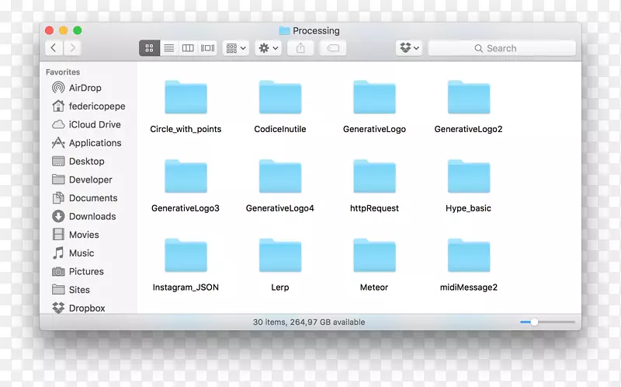
Task: Select iCloud Drive in Favorites sidebar
Action: pyautogui.click(x=94, y=124)
